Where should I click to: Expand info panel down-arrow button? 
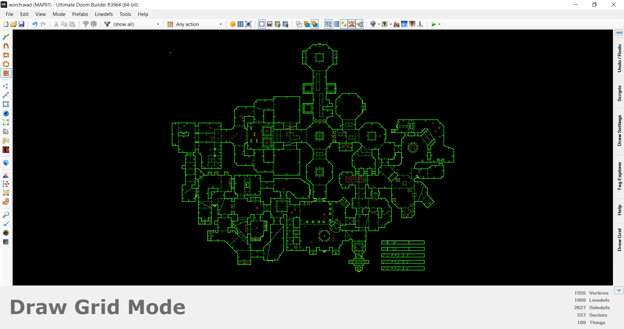pyautogui.click(x=619, y=291)
